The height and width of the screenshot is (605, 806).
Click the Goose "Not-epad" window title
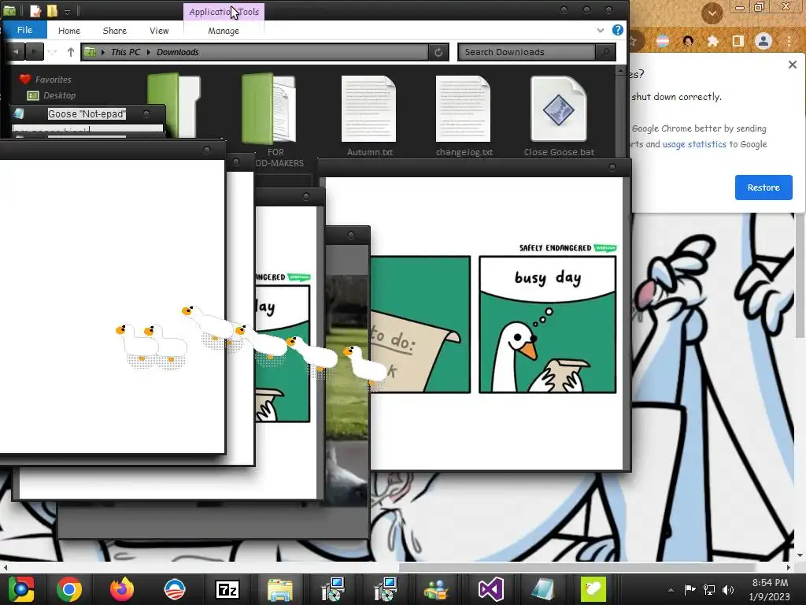pyautogui.click(x=87, y=113)
